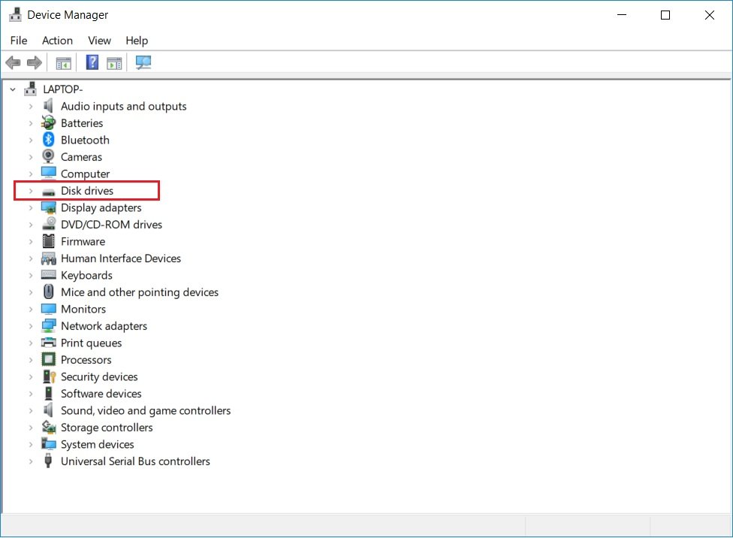The height and width of the screenshot is (538, 733).
Task: Select the Software devices label
Action: (x=101, y=394)
